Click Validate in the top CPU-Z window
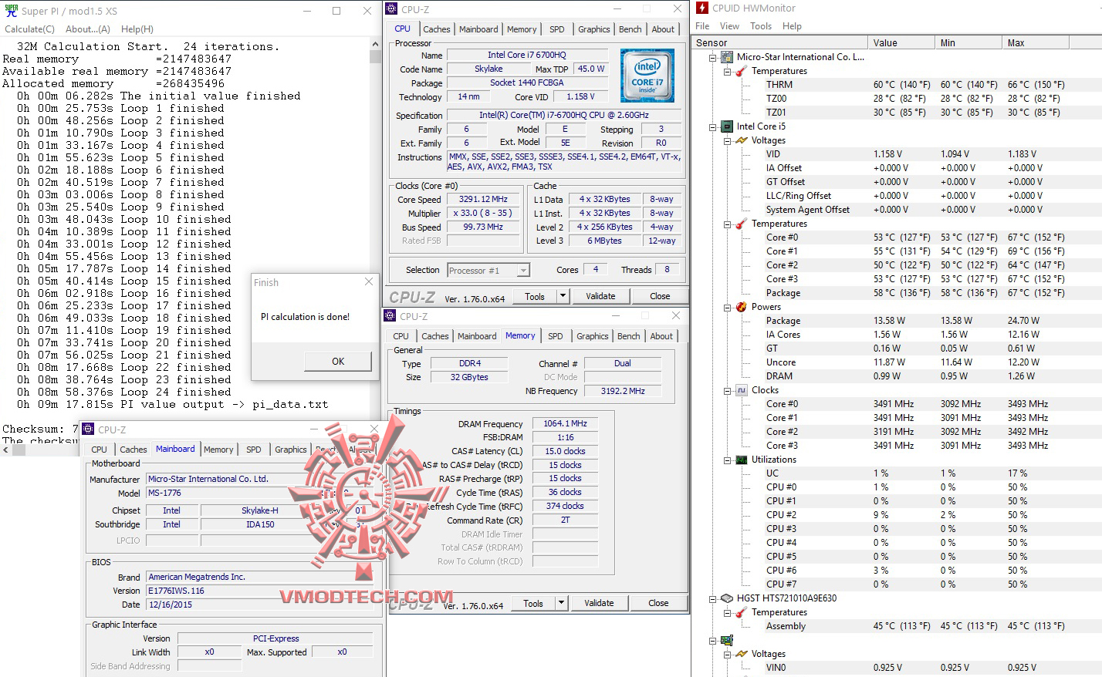Image resolution: width=1102 pixels, height=677 pixels. point(600,296)
